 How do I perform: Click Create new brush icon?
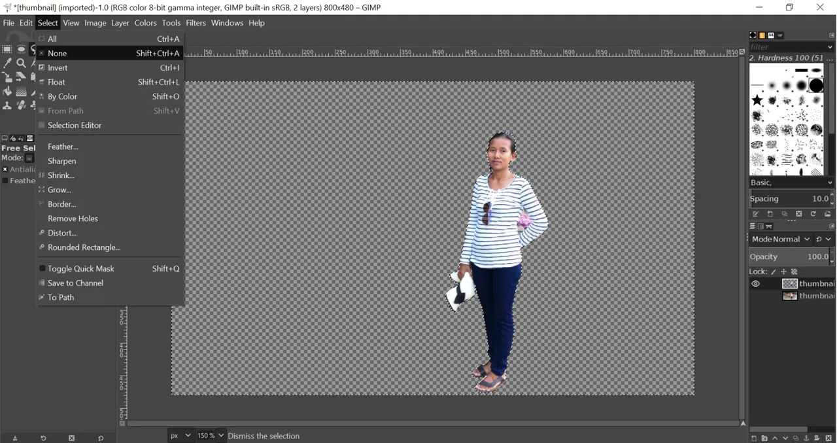(x=770, y=214)
